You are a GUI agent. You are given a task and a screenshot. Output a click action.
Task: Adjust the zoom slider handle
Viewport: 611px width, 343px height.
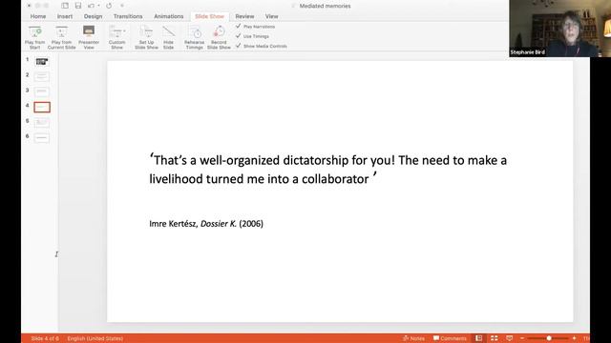click(x=549, y=338)
